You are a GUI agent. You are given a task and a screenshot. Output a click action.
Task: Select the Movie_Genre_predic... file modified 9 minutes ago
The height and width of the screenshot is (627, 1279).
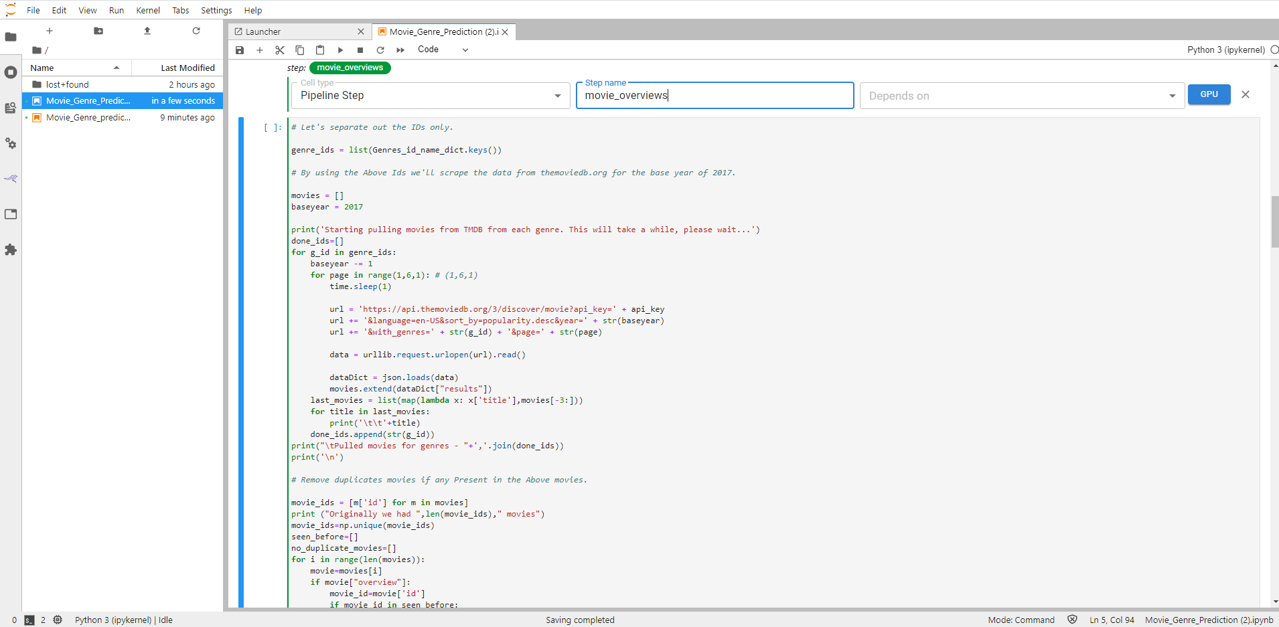point(123,117)
